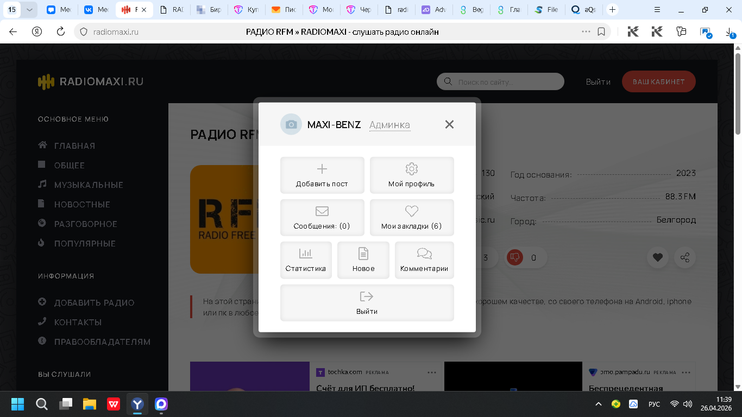Click Добавить радио in the sidebar
Image resolution: width=742 pixels, height=417 pixels.
pos(94,302)
